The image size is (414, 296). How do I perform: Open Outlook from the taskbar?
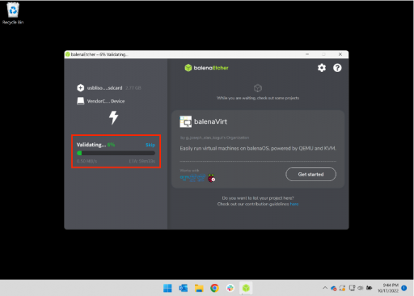[x=184, y=288]
